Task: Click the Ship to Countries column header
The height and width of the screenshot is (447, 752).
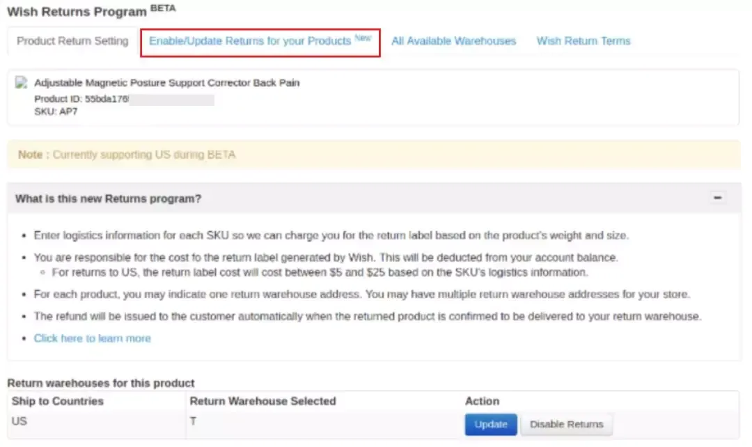Action: 58,401
